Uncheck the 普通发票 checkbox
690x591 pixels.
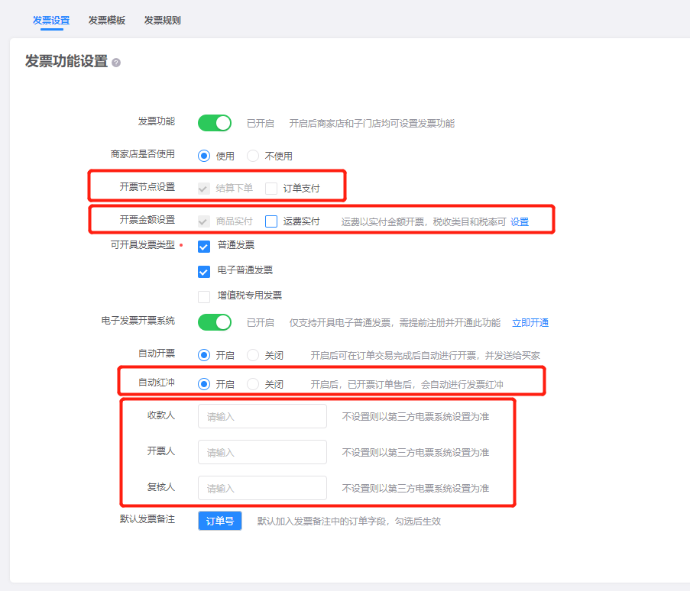pos(204,246)
